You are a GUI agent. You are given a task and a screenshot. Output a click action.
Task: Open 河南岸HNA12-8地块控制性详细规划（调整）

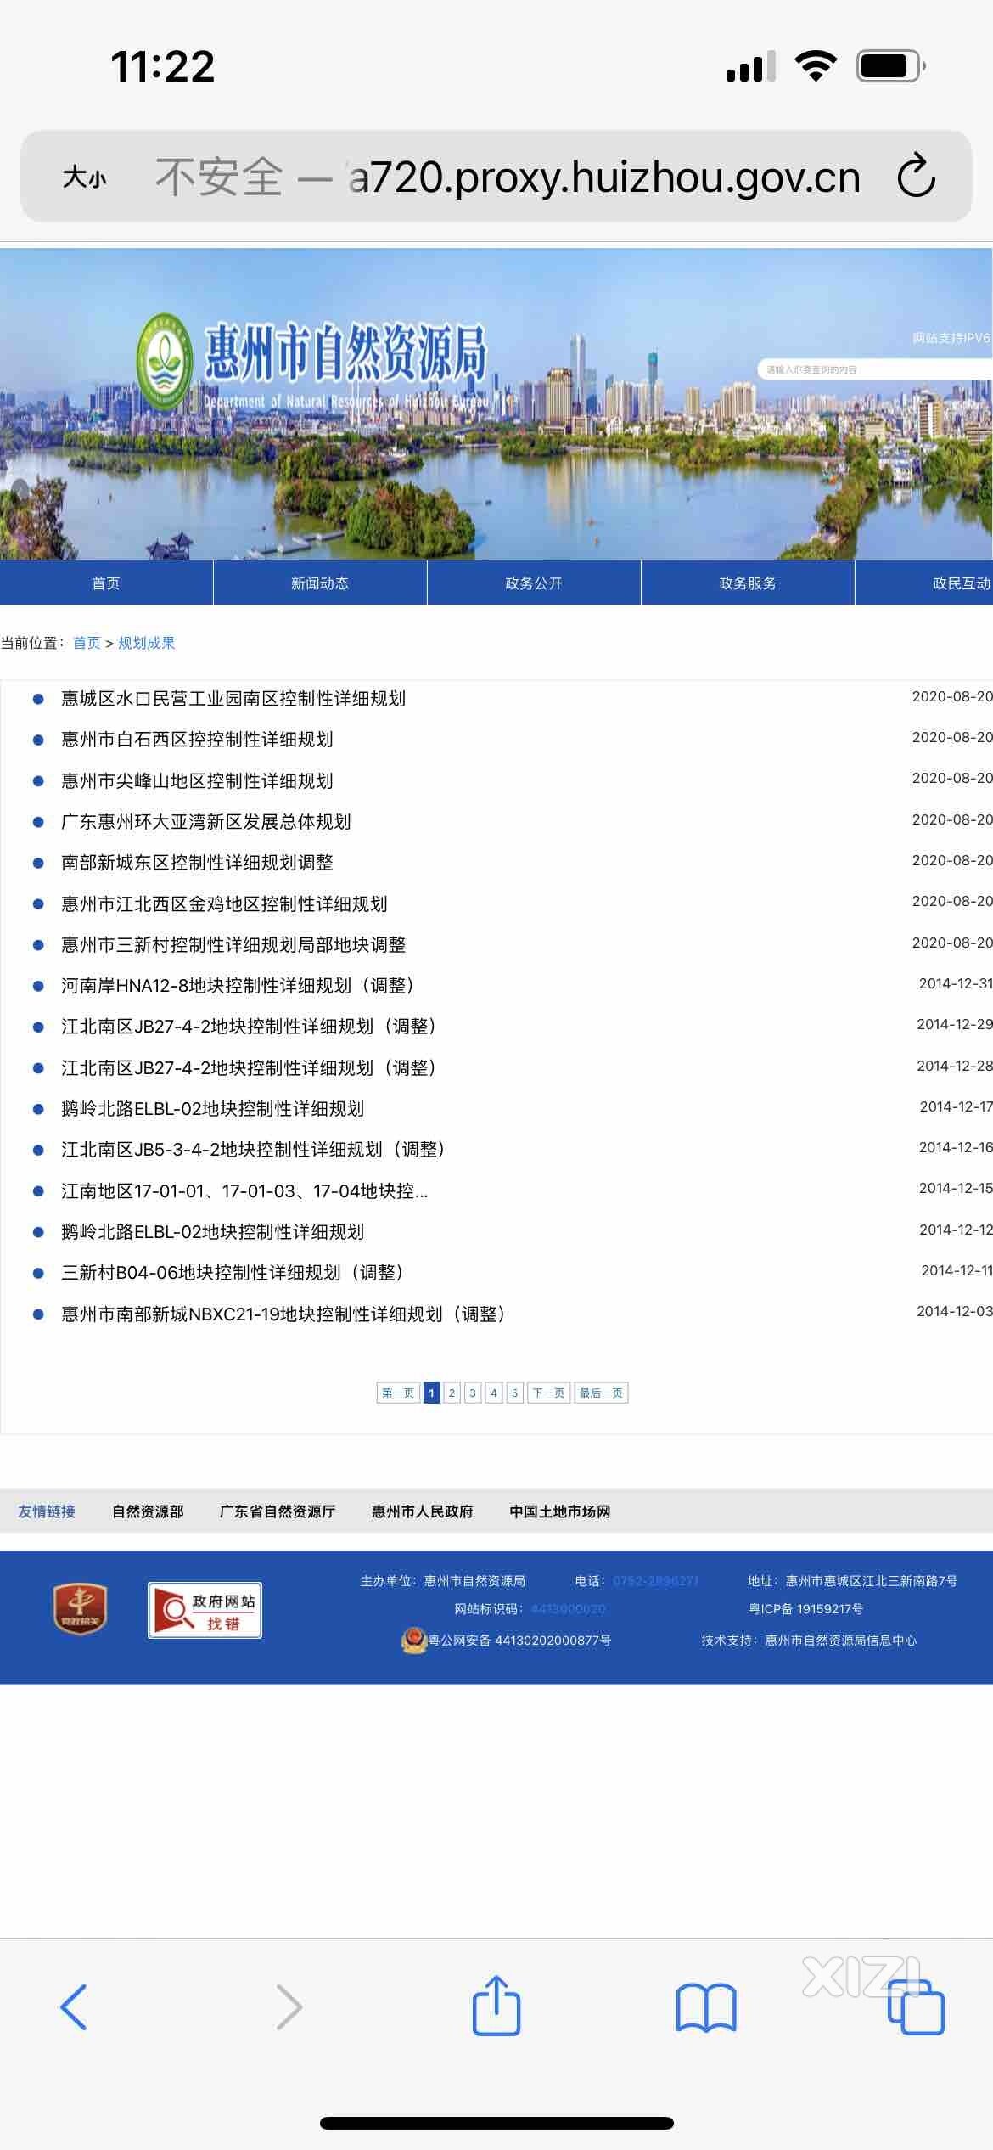(238, 985)
